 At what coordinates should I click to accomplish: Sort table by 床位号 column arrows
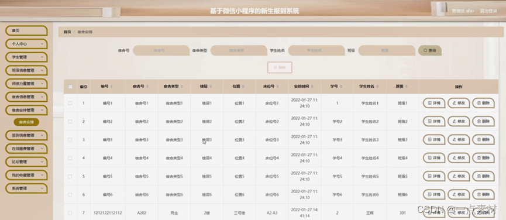(277, 87)
